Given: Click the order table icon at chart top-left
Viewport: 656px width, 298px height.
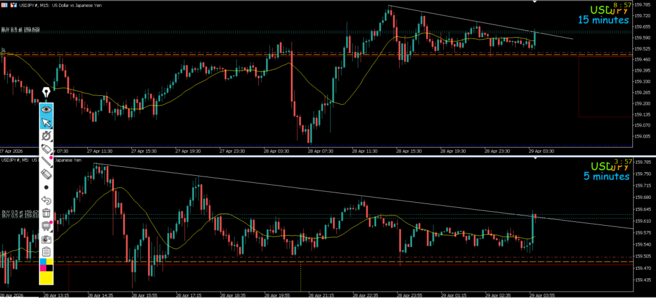Looking at the screenshot, I should [x=4, y=5].
